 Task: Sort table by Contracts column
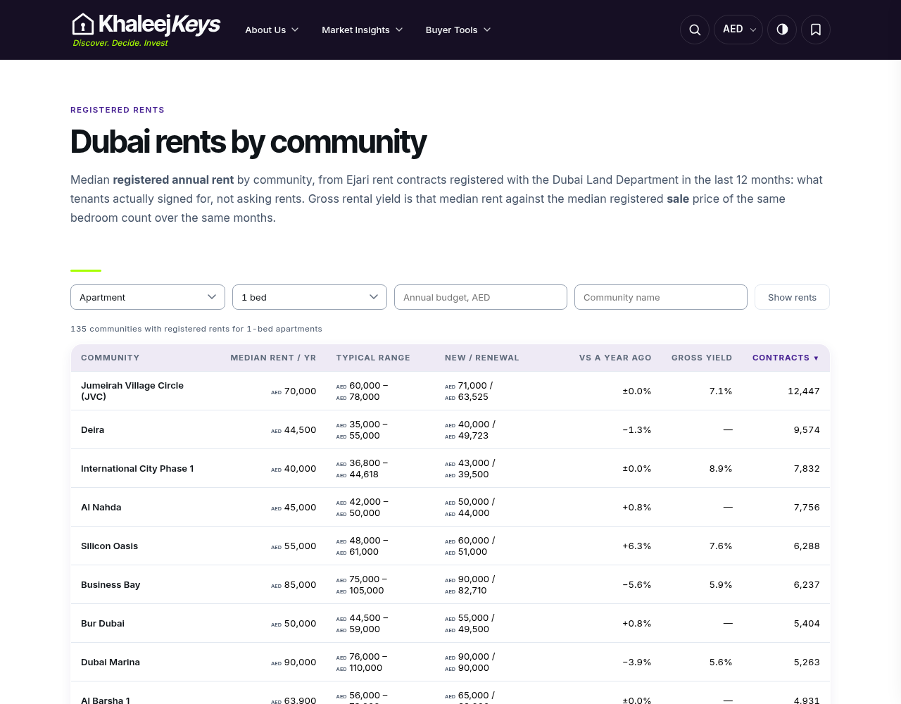point(786,358)
